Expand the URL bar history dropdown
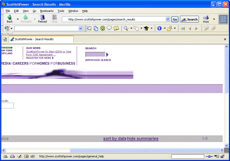This screenshot has width=230, height=161. 167,19
